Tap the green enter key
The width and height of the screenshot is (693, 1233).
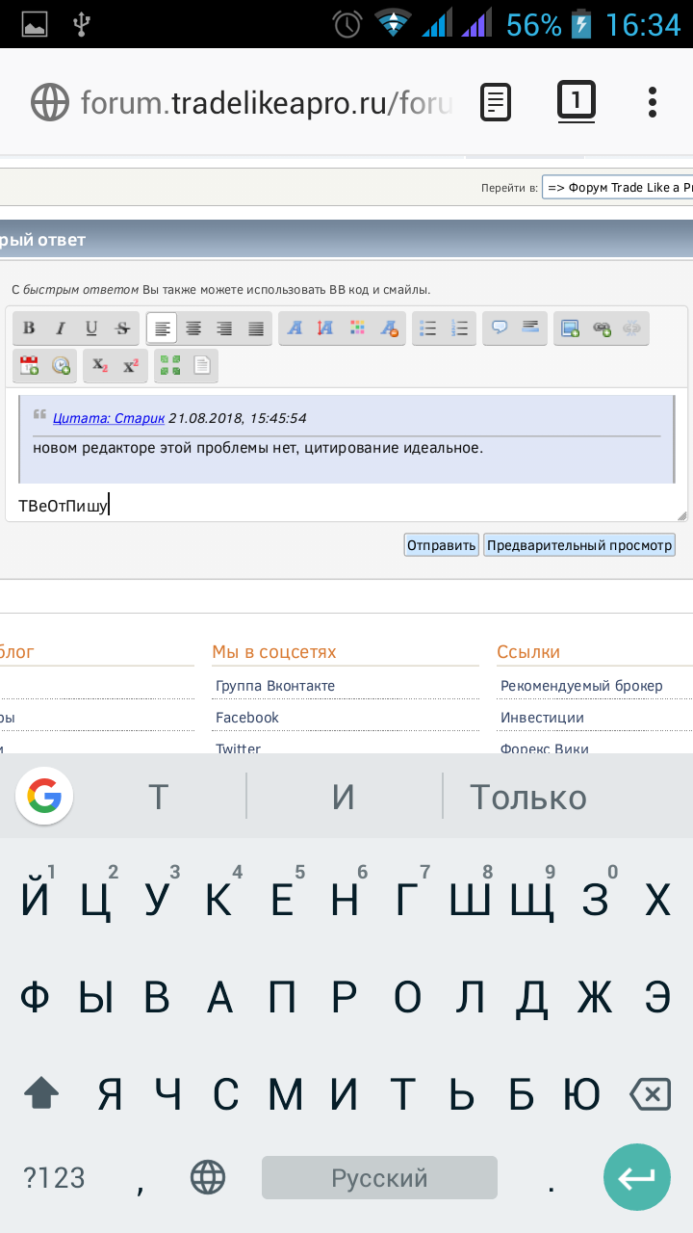point(637,1177)
